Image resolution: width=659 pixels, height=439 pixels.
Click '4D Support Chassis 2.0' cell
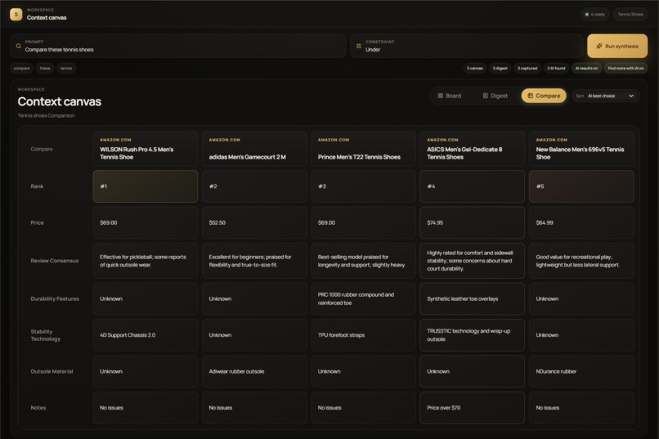[145, 335]
